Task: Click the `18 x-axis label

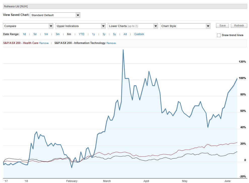Action: (x=26, y=181)
